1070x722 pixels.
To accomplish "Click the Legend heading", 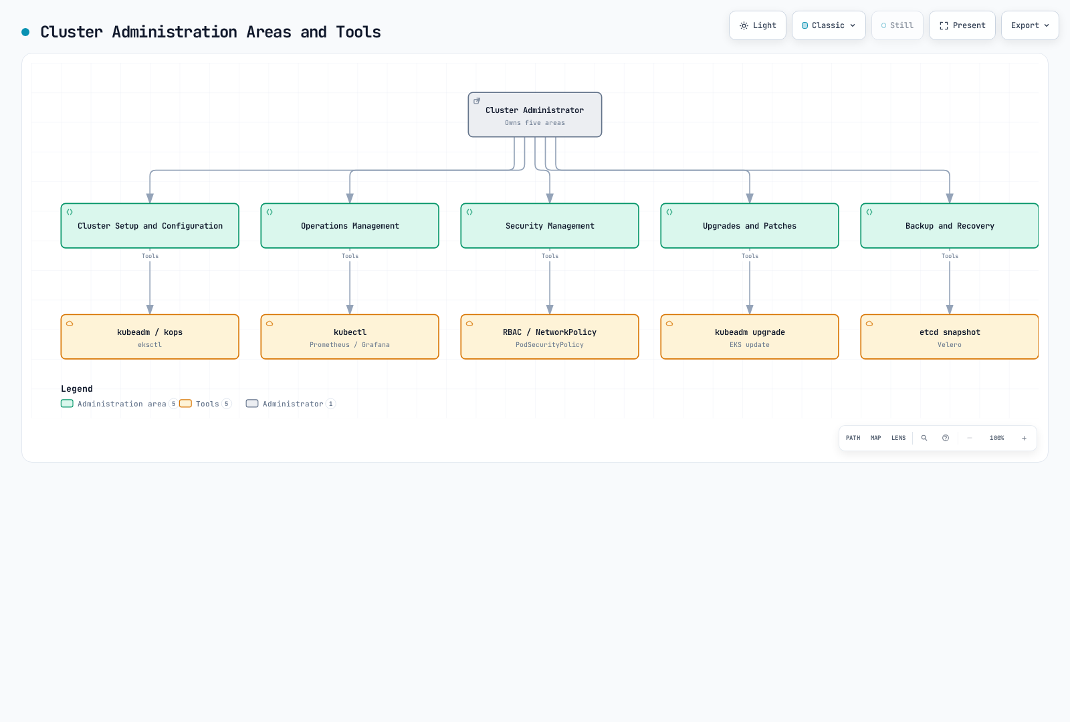I will [x=77, y=388].
